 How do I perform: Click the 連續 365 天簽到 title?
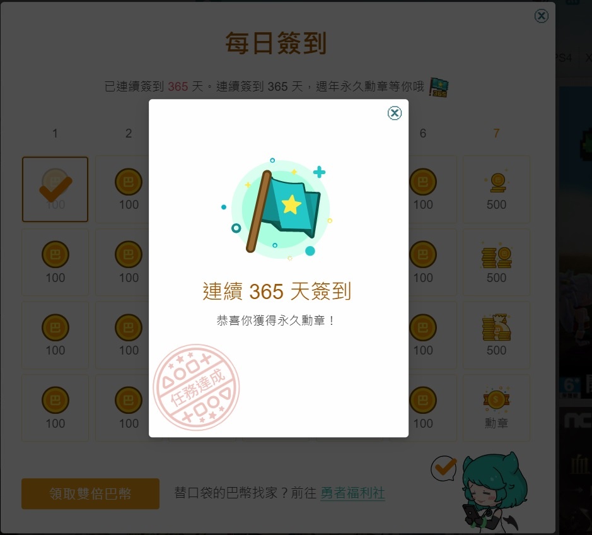coord(277,291)
